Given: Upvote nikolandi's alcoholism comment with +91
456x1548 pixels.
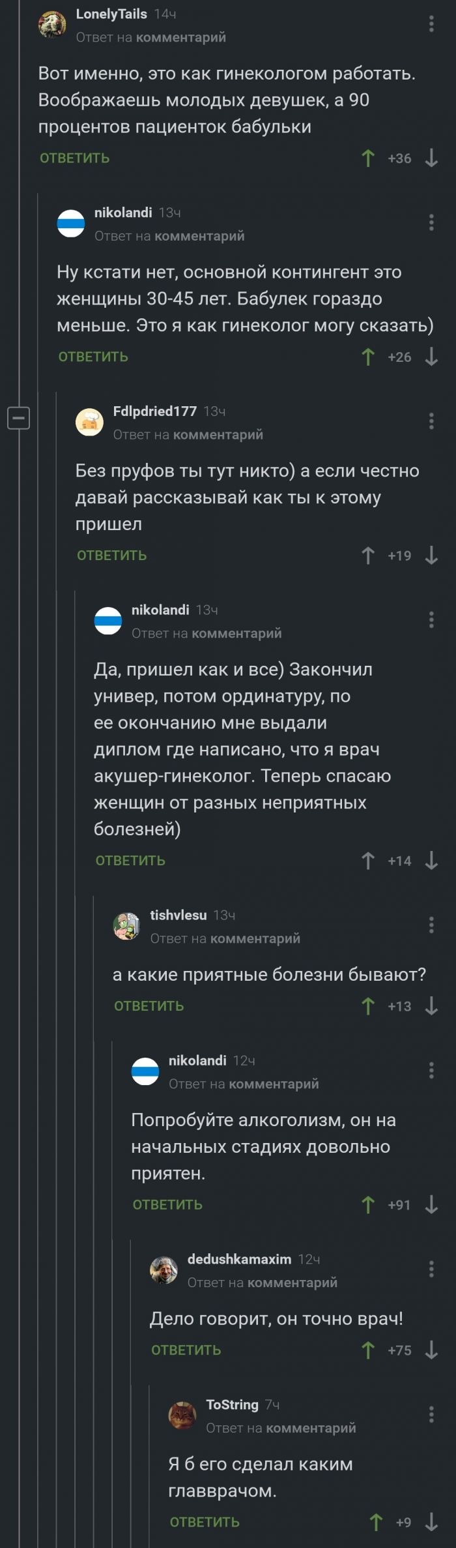Looking at the screenshot, I should click(368, 1204).
